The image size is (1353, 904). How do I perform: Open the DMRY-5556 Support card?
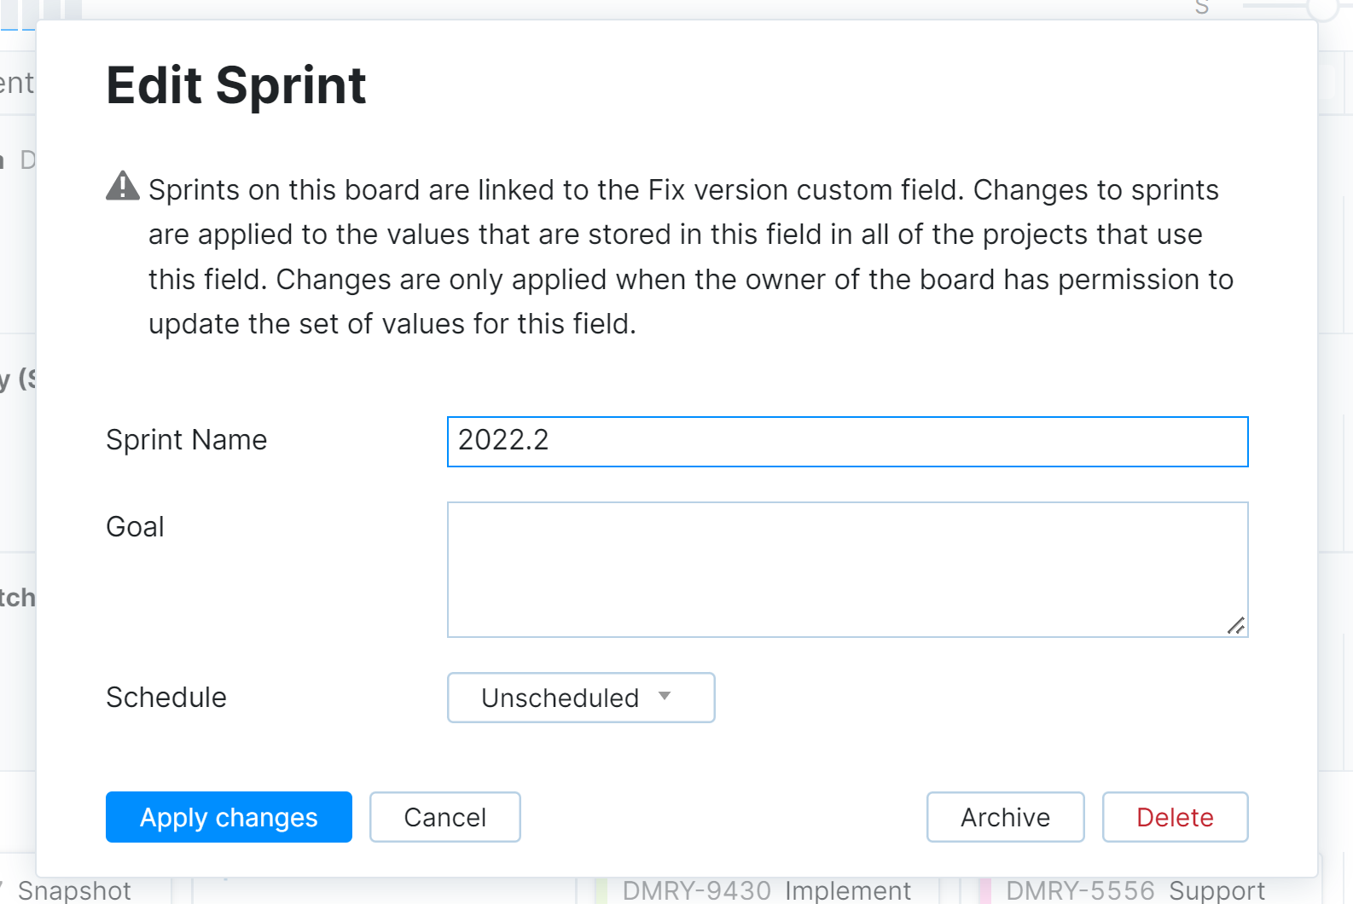1135,890
